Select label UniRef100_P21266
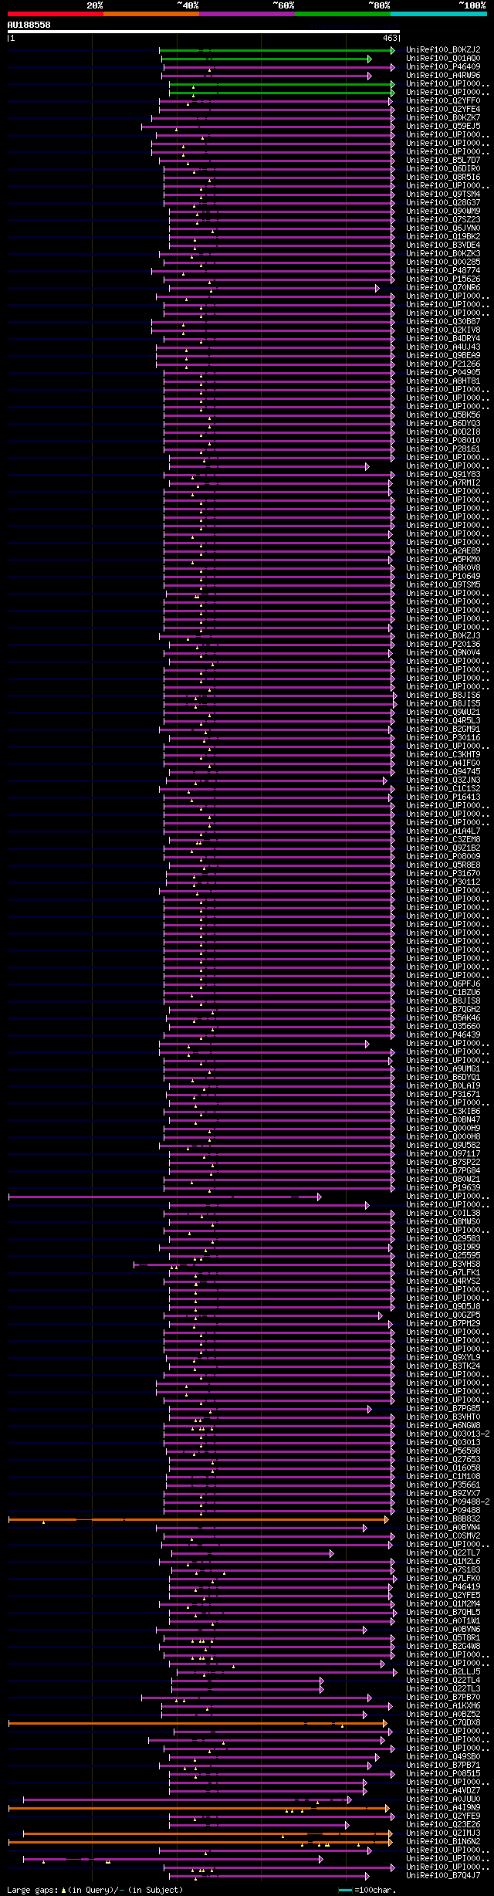The height and width of the screenshot is (1896, 494). (443, 364)
